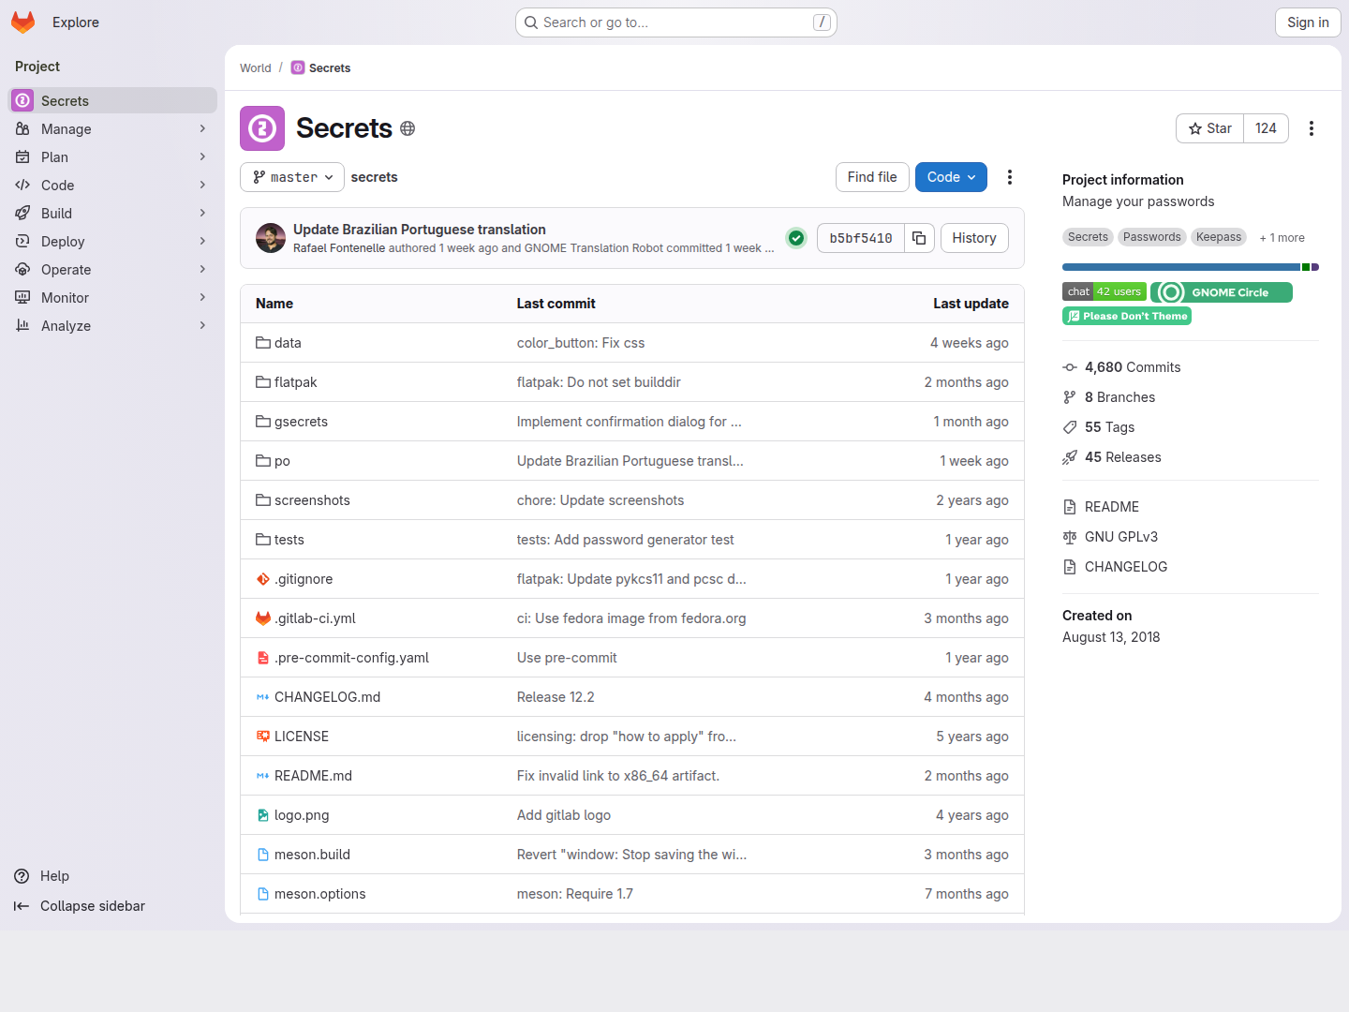
Task: Click the logo.png image file icon
Action: [x=263, y=815]
